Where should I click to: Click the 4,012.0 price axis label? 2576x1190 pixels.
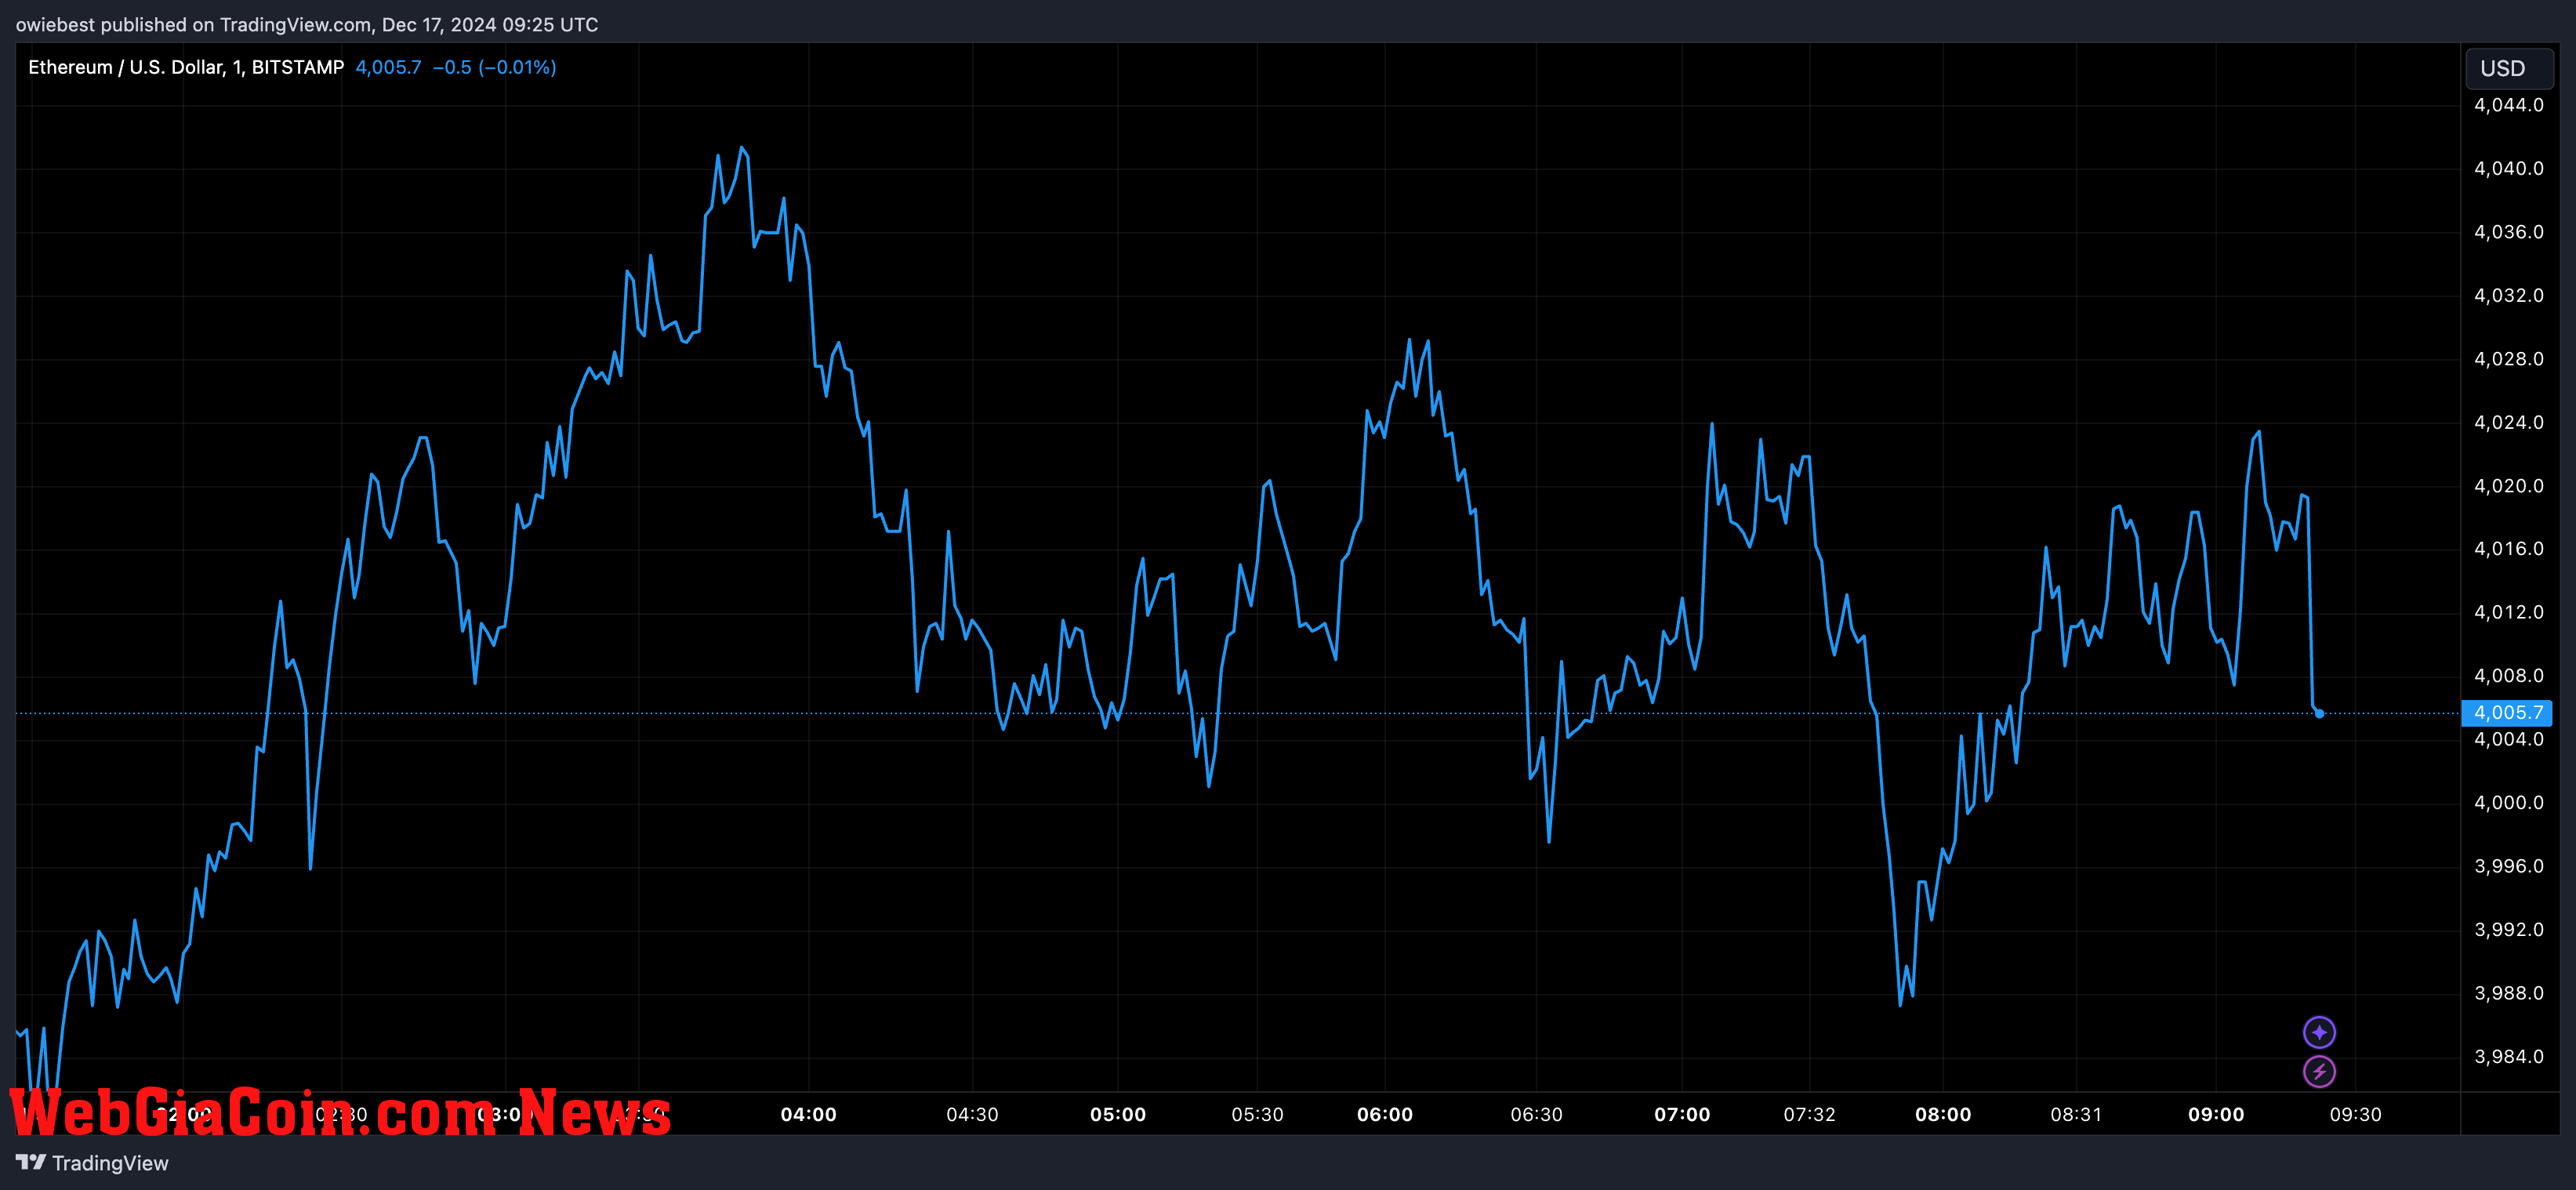coord(2508,612)
